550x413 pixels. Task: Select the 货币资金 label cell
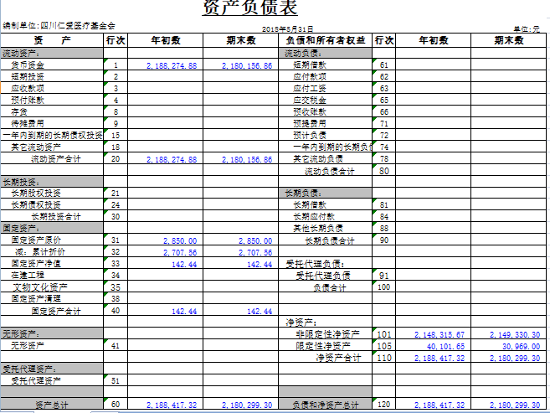[28, 65]
